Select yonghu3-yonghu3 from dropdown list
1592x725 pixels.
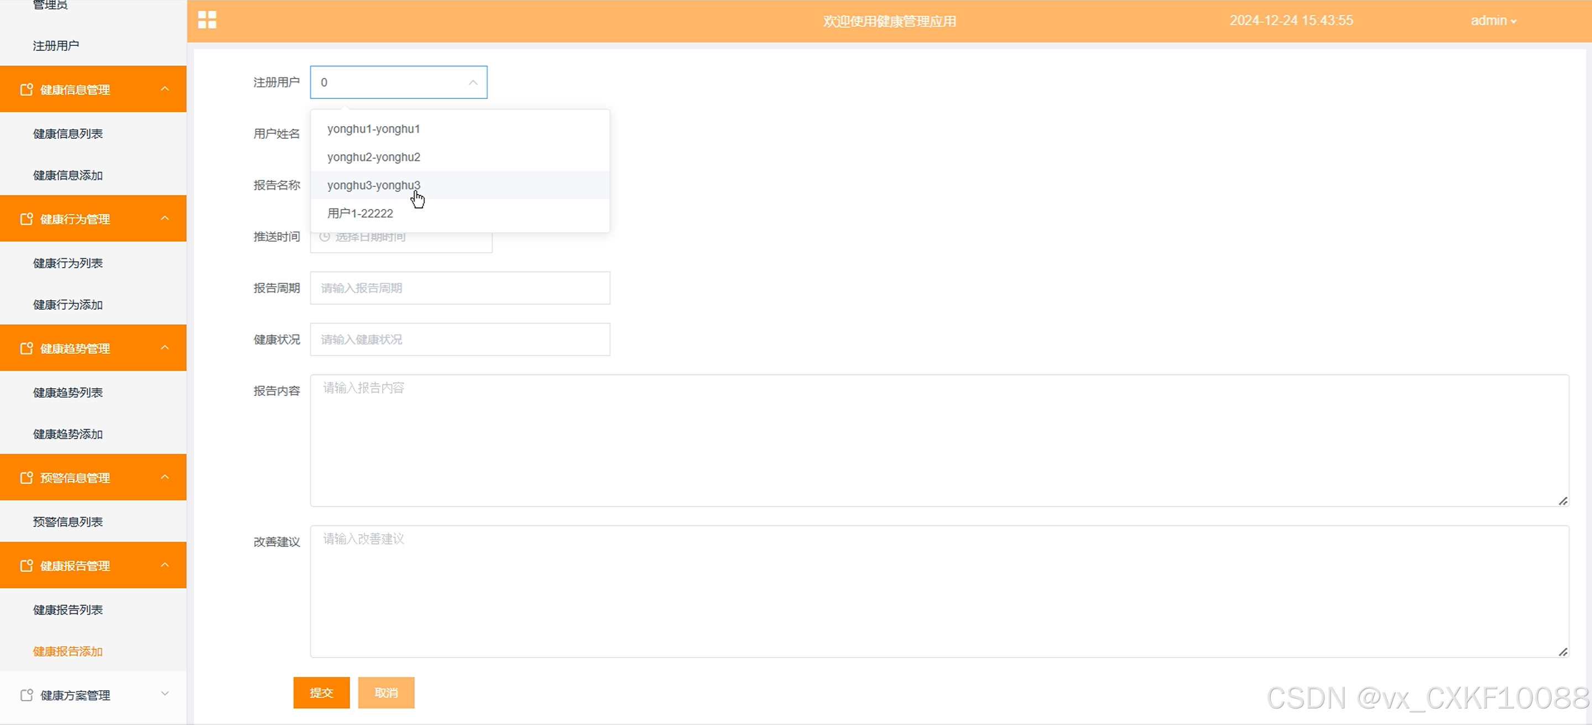[x=374, y=185]
